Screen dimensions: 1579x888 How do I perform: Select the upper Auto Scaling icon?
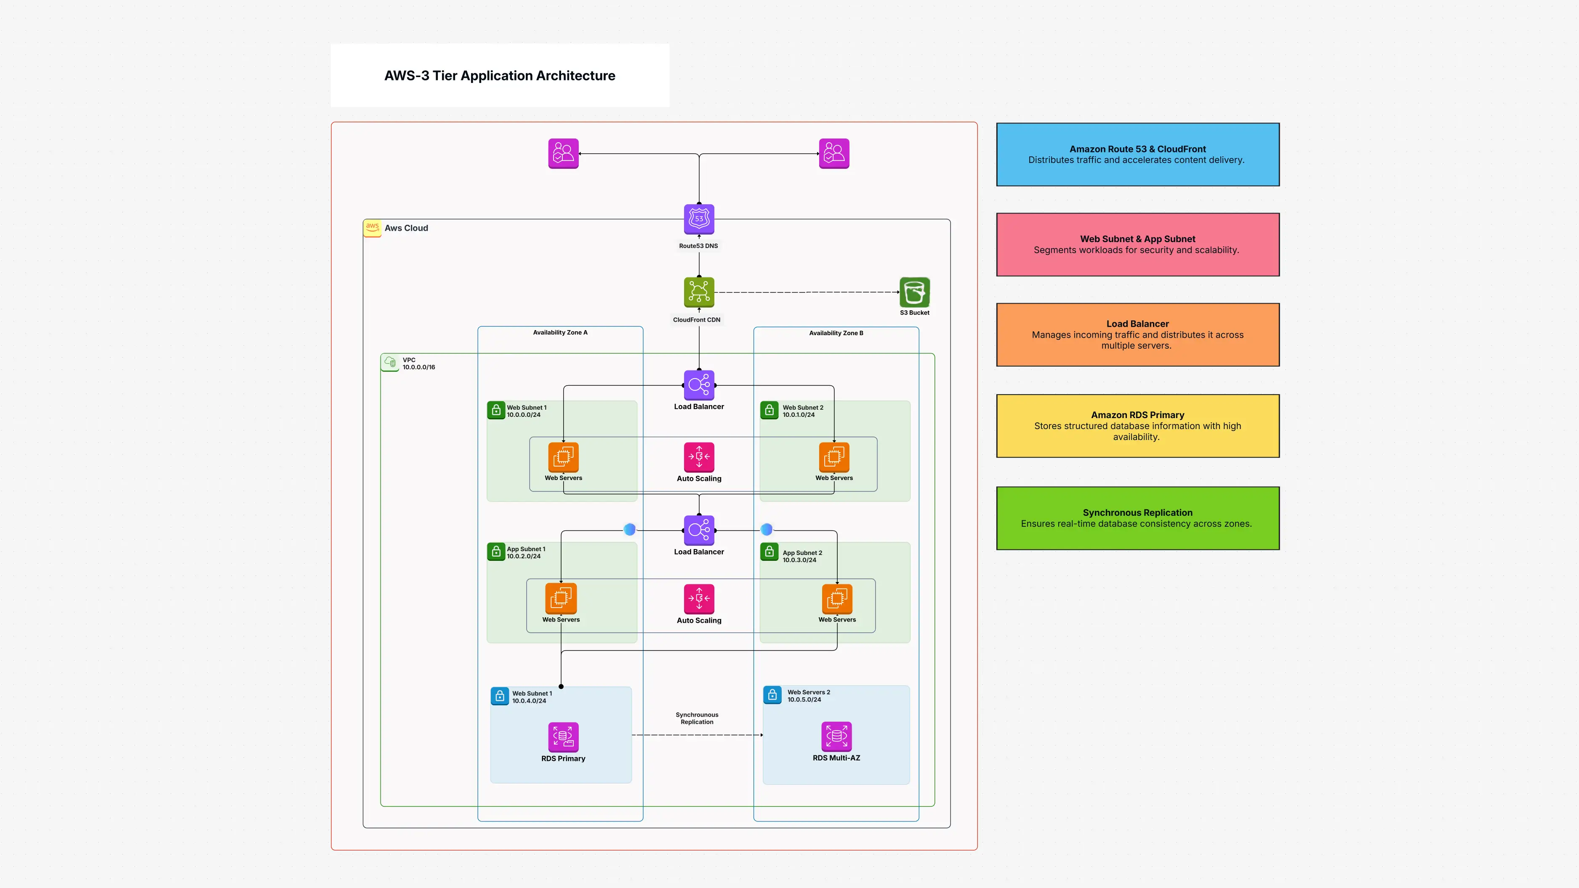[699, 457]
